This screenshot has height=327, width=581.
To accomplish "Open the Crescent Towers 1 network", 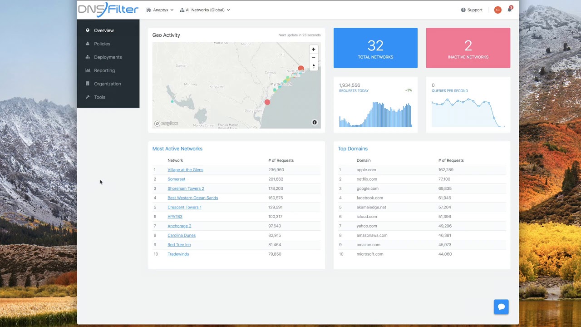I will (x=184, y=208).
